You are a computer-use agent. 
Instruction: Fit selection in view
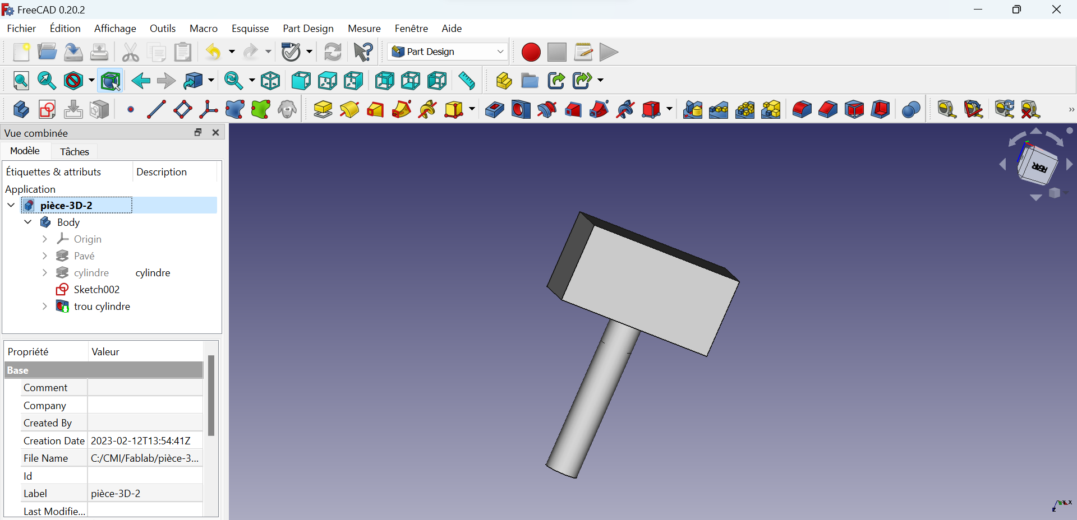click(x=47, y=81)
